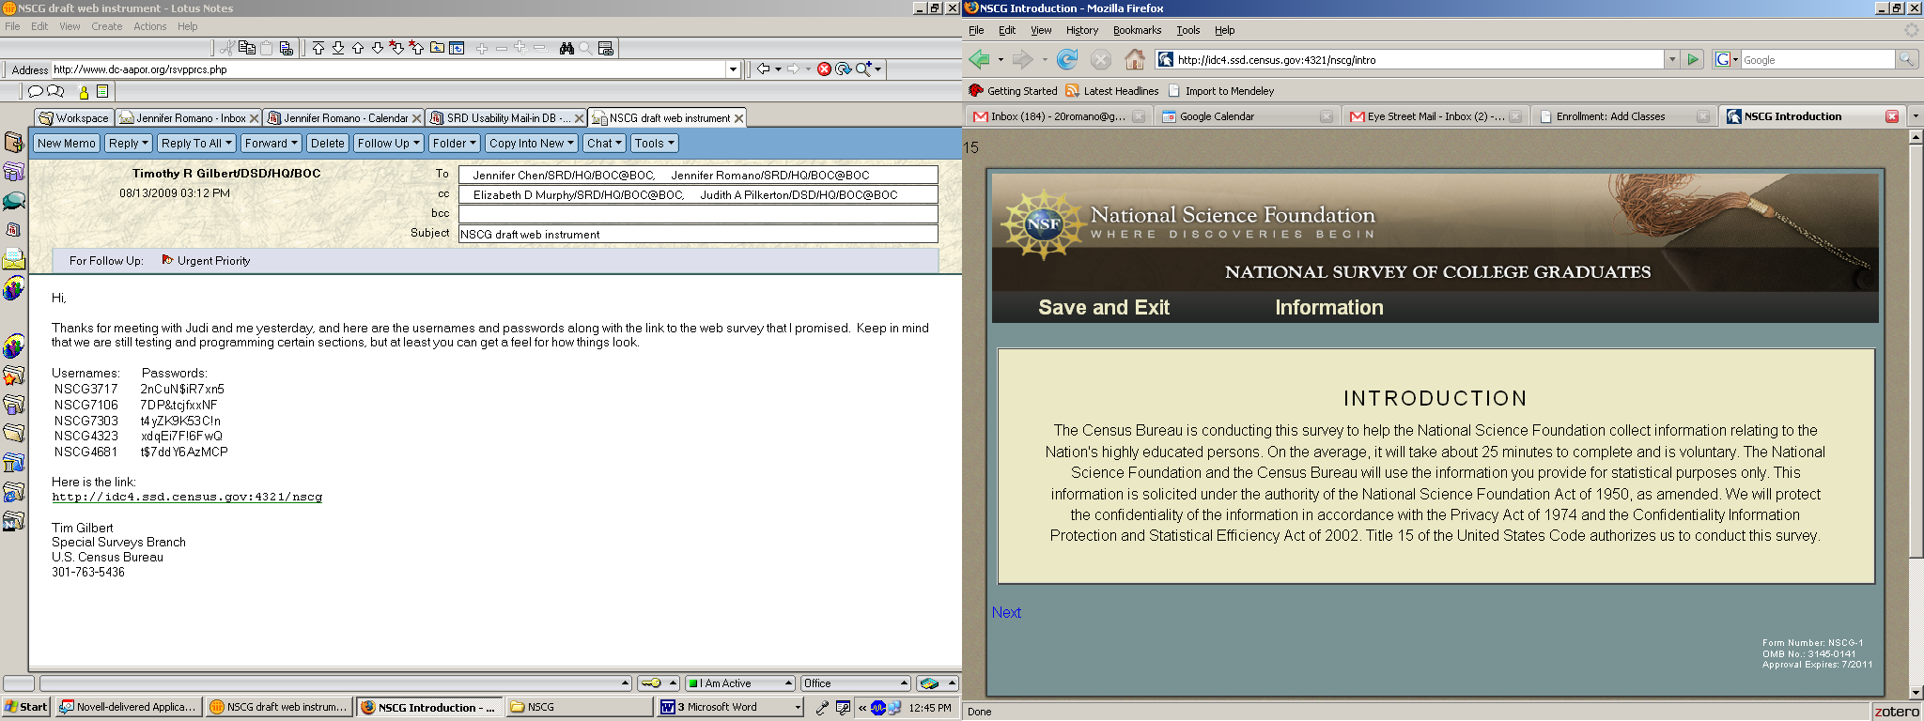Click the green Back arrow in Firefox
This screenshot has width=1924, height=721.
(x=980, y=60)
